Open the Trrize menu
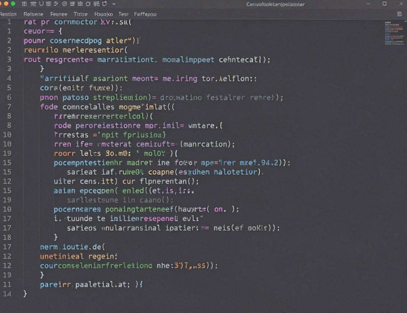The image size is (407, 313). pyautogui.click(x=81, y=14)
